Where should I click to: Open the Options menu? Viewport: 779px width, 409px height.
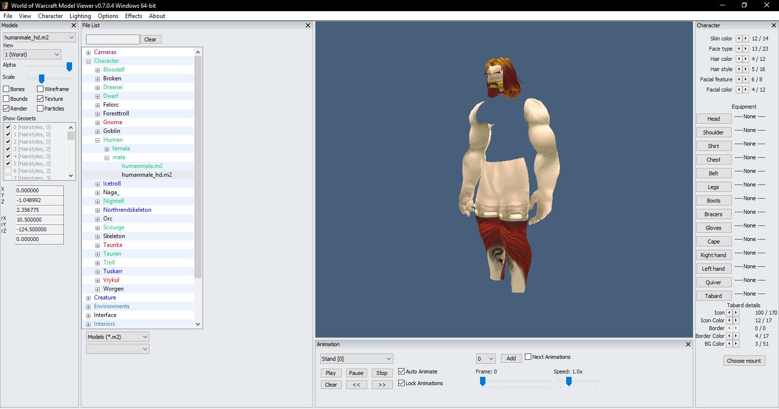tap(108, 16)
